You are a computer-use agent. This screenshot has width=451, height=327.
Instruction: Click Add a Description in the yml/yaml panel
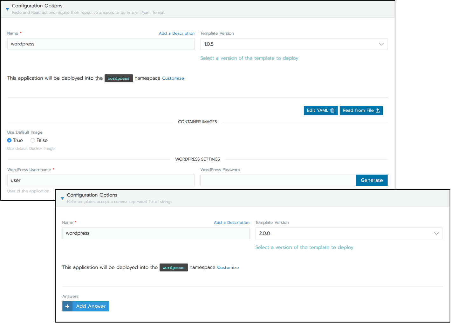tap(176, 33)
